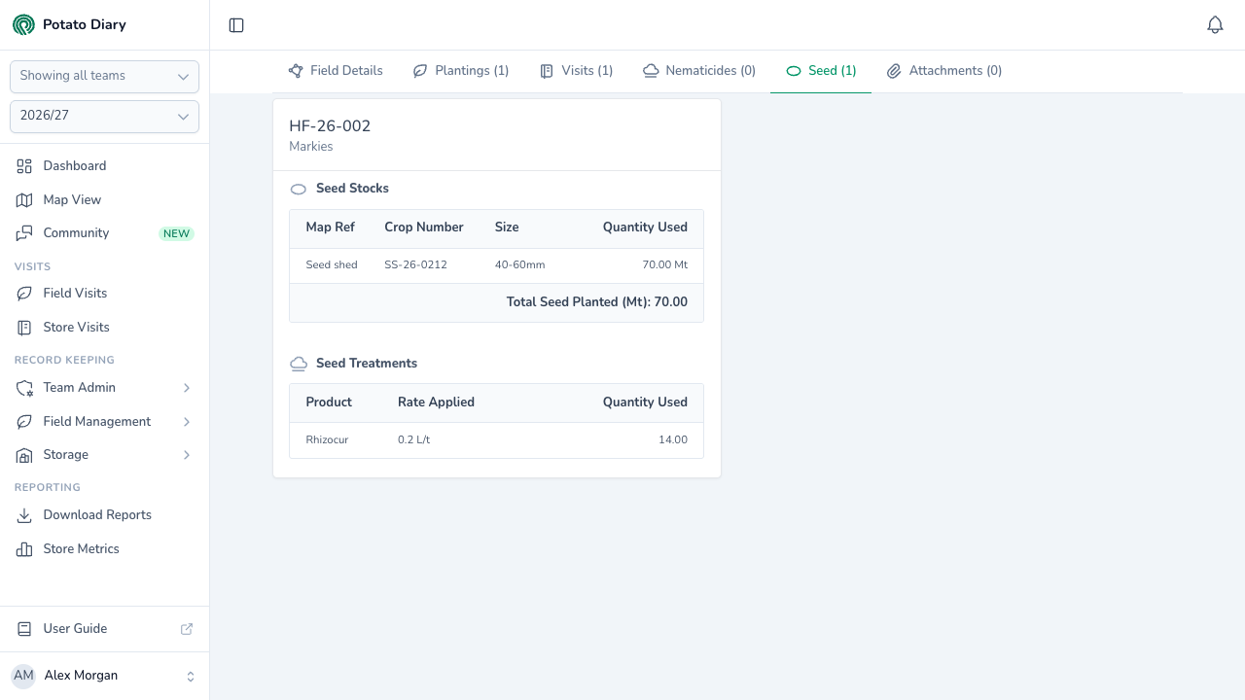1245x700 pixels.
Task: Click the 'Seed shed' map ref cell
Action: click(332, 265)
